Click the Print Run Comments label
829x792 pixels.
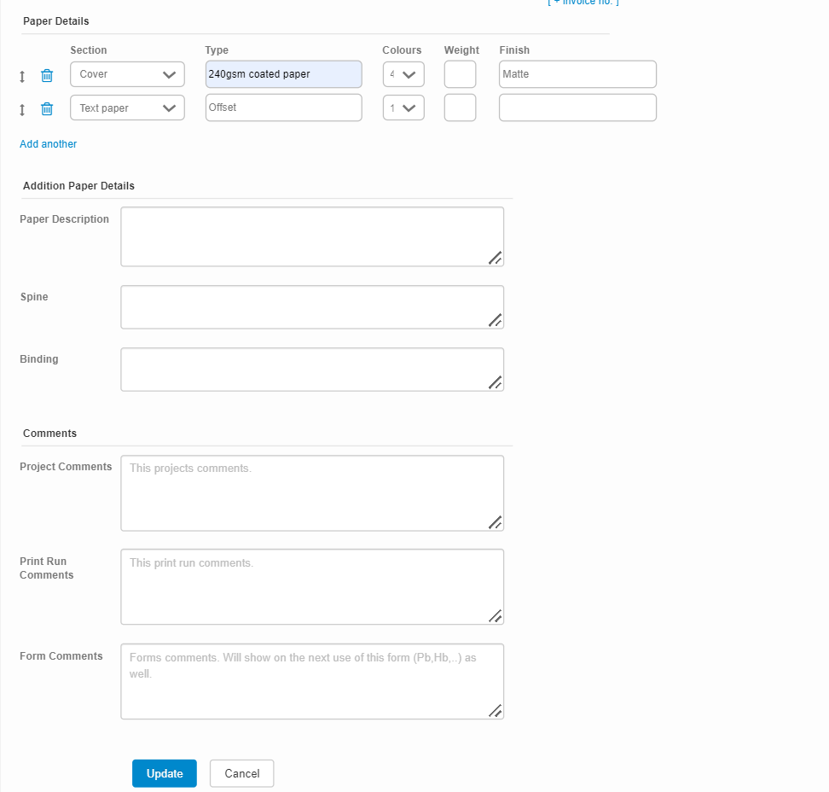point(47,568)
